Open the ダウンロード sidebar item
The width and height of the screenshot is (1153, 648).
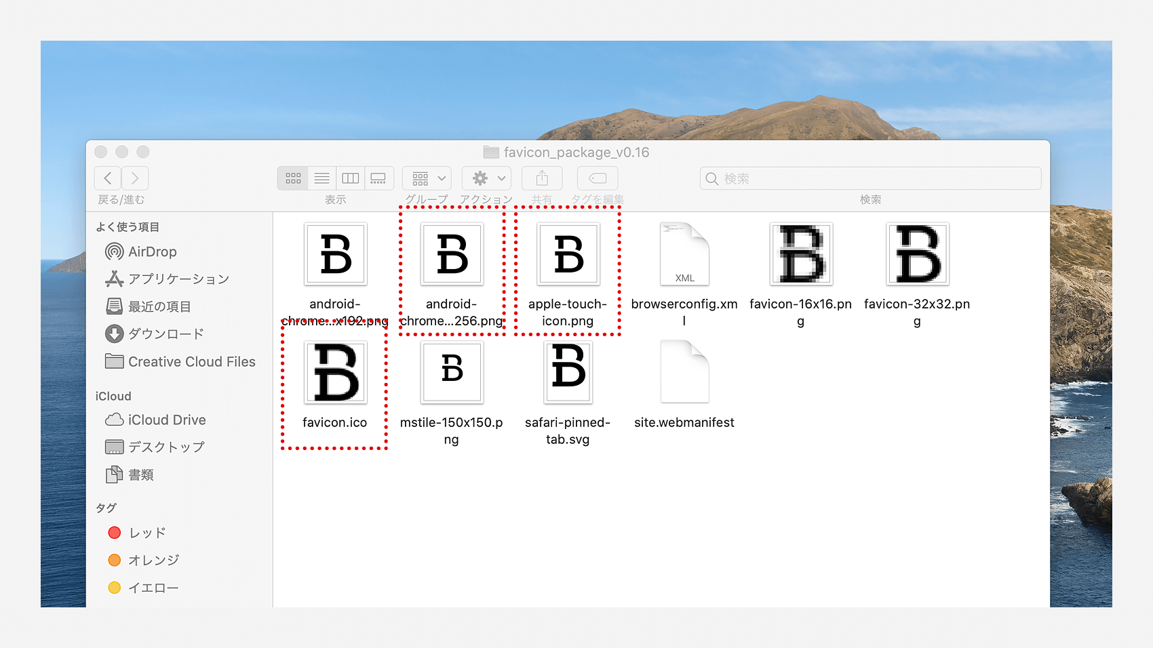coord(165,333)
